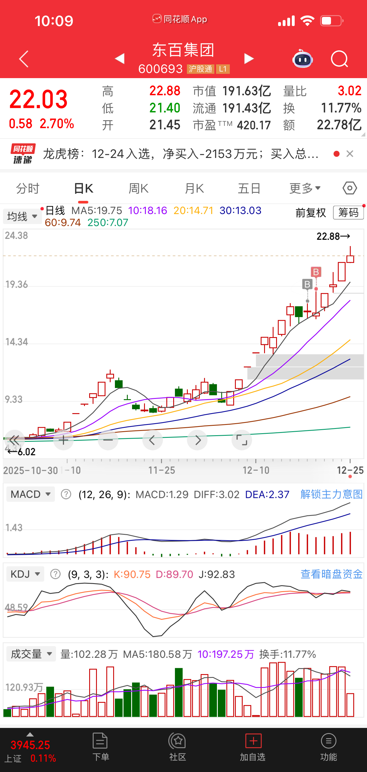Open 社区 community page
This screenshot has height=772, width=367.
coord(177,747)
